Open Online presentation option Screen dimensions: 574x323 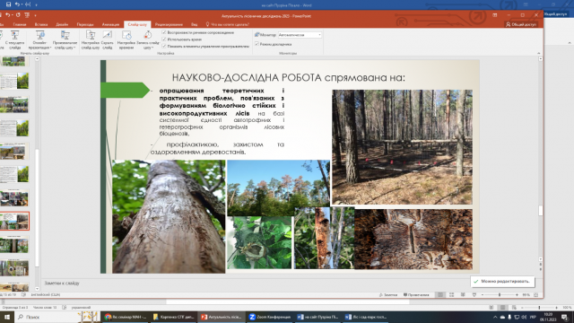pos(39,39)
